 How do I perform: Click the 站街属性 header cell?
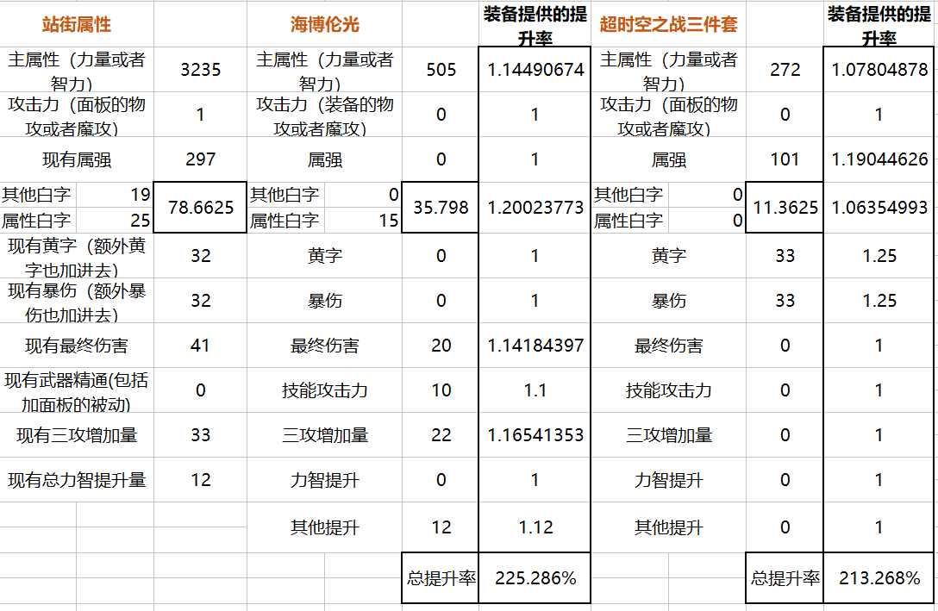point(77,24)
